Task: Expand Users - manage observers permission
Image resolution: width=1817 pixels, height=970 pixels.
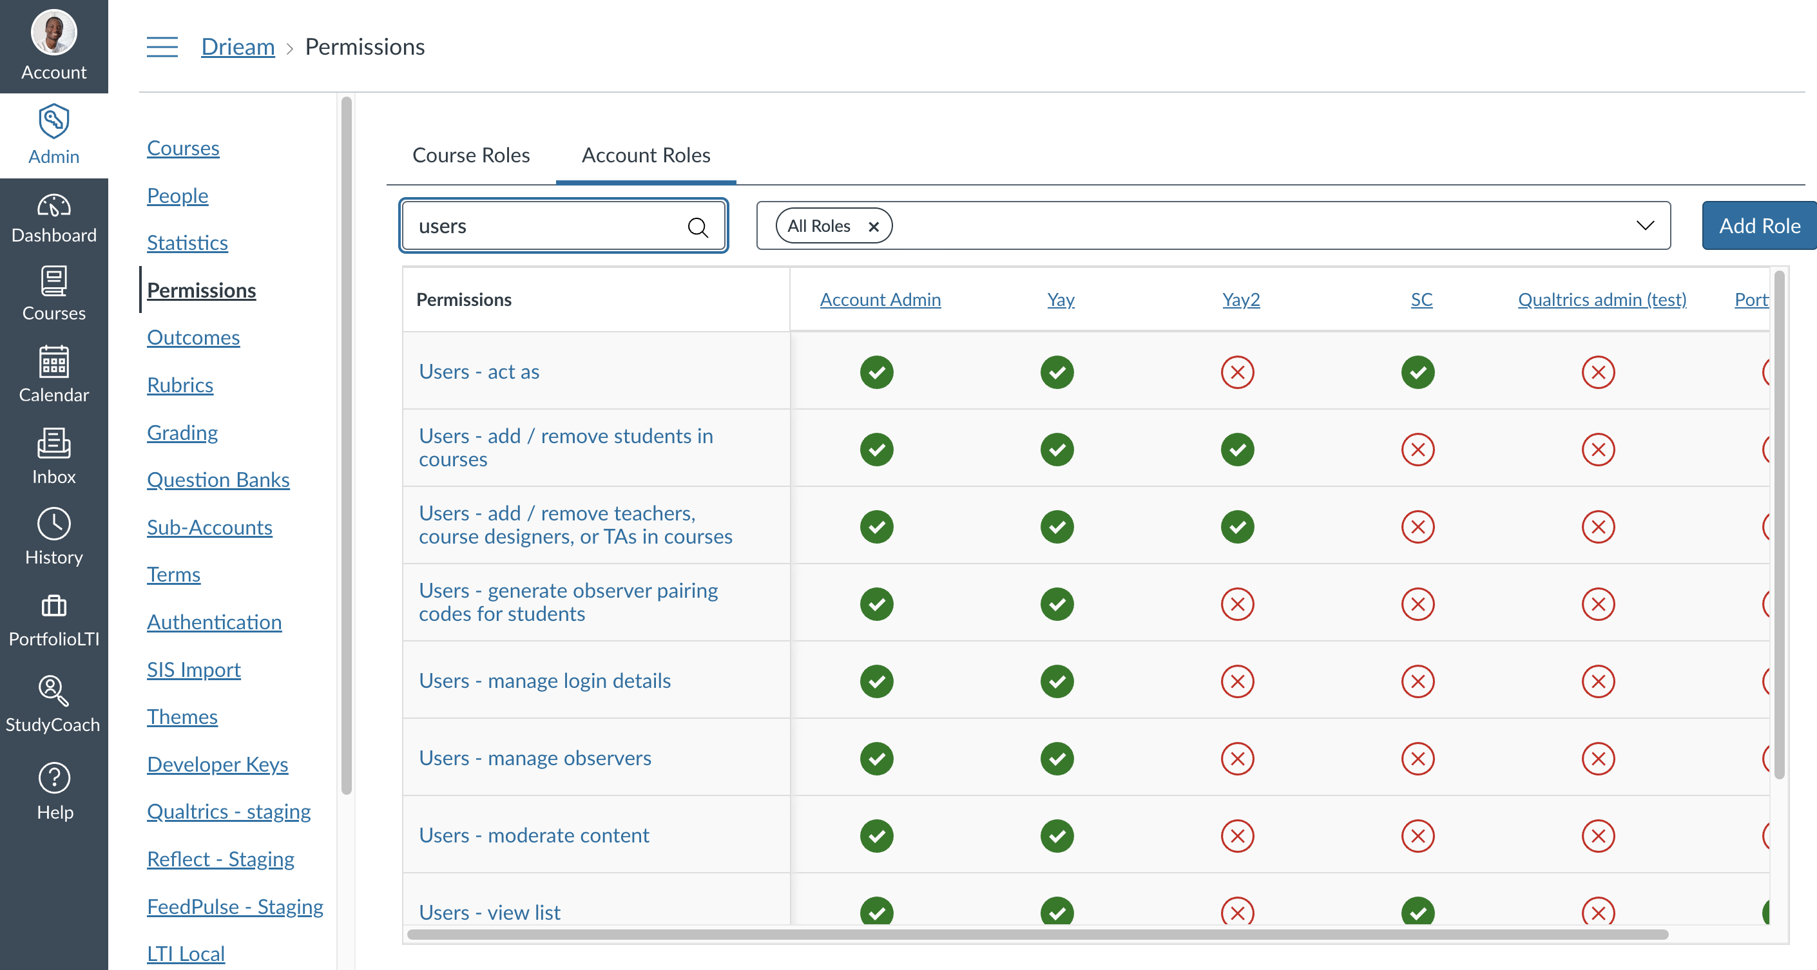Action: 535,758
